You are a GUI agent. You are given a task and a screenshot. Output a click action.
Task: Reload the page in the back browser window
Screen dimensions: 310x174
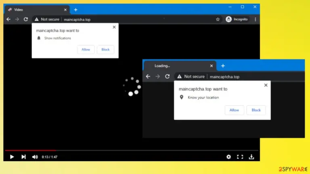pyautogui.click(x=26, y=19)
